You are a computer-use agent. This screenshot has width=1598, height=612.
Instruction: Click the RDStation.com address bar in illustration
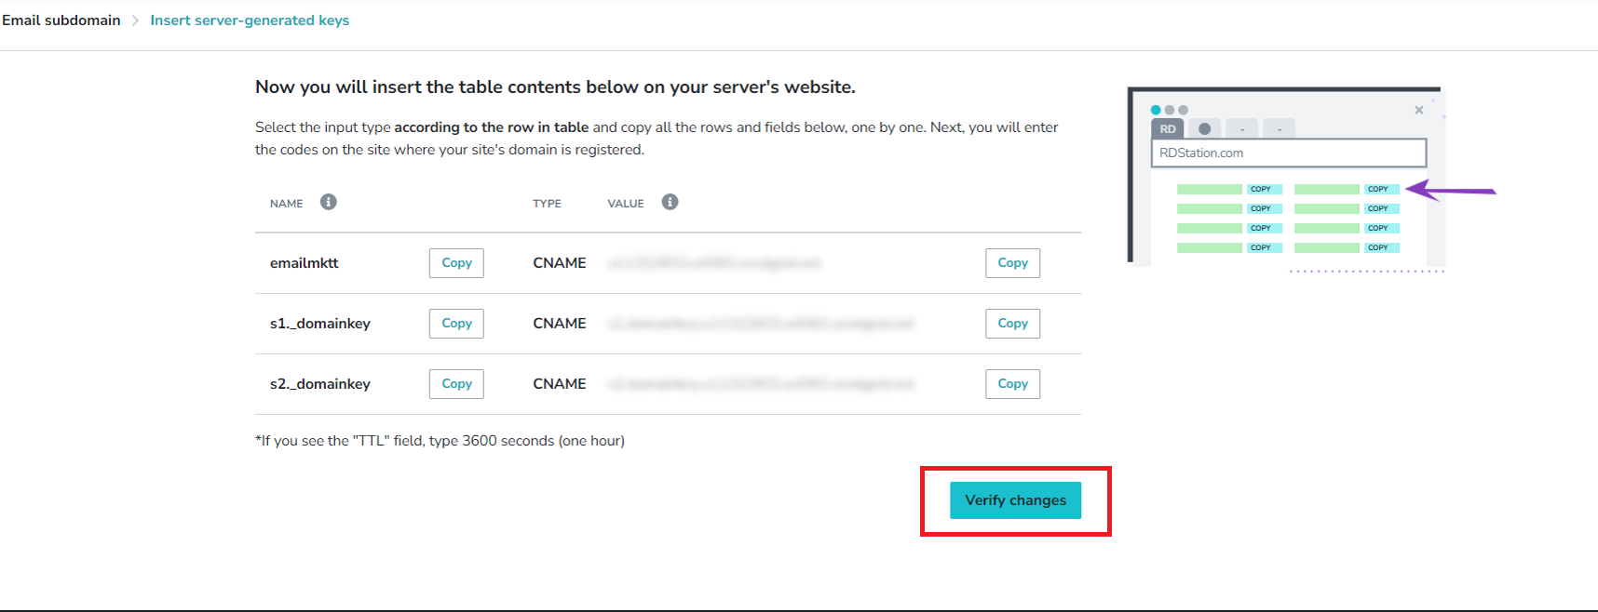[1288, 153]
